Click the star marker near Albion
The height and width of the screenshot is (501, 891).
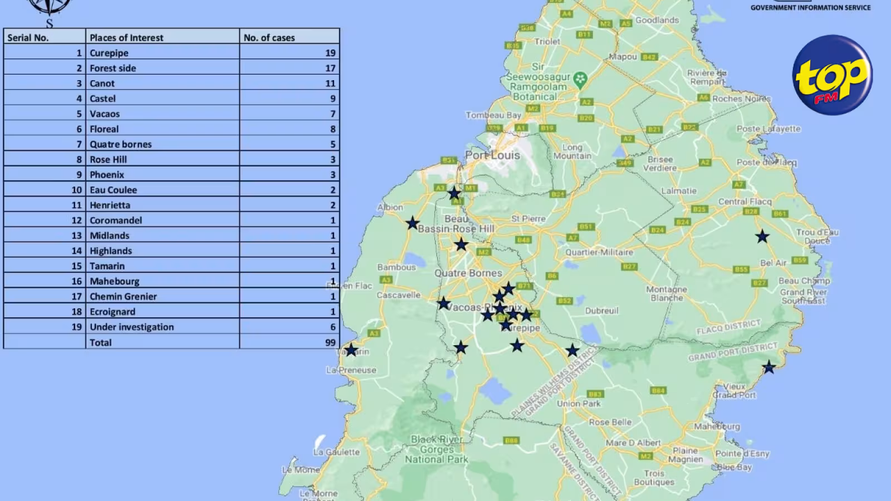pos(412,223)
